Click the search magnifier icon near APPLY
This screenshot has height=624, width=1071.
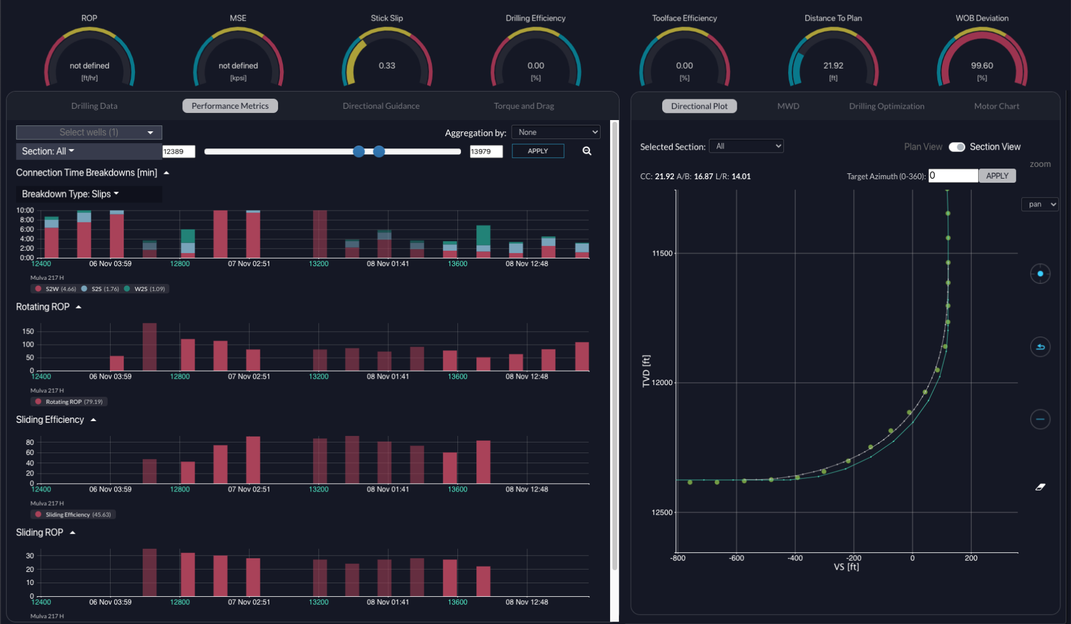pyautogui.click(x=586, y=151)
